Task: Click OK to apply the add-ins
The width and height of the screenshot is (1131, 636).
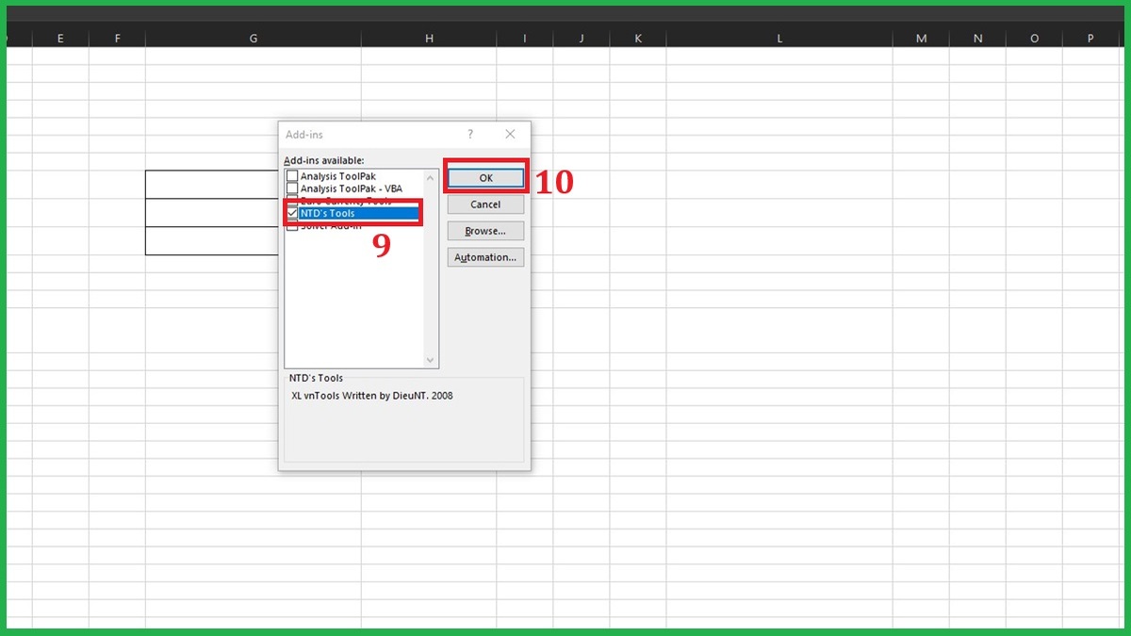Action: point(484,177)
